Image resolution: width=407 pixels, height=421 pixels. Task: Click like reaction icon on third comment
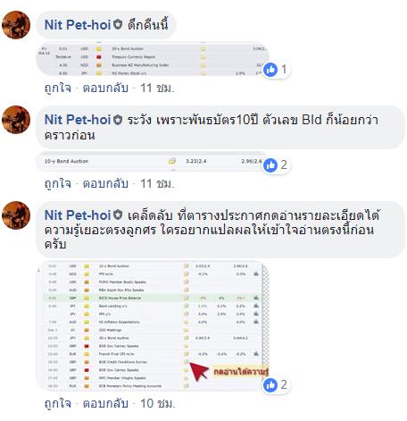[270, 384]
